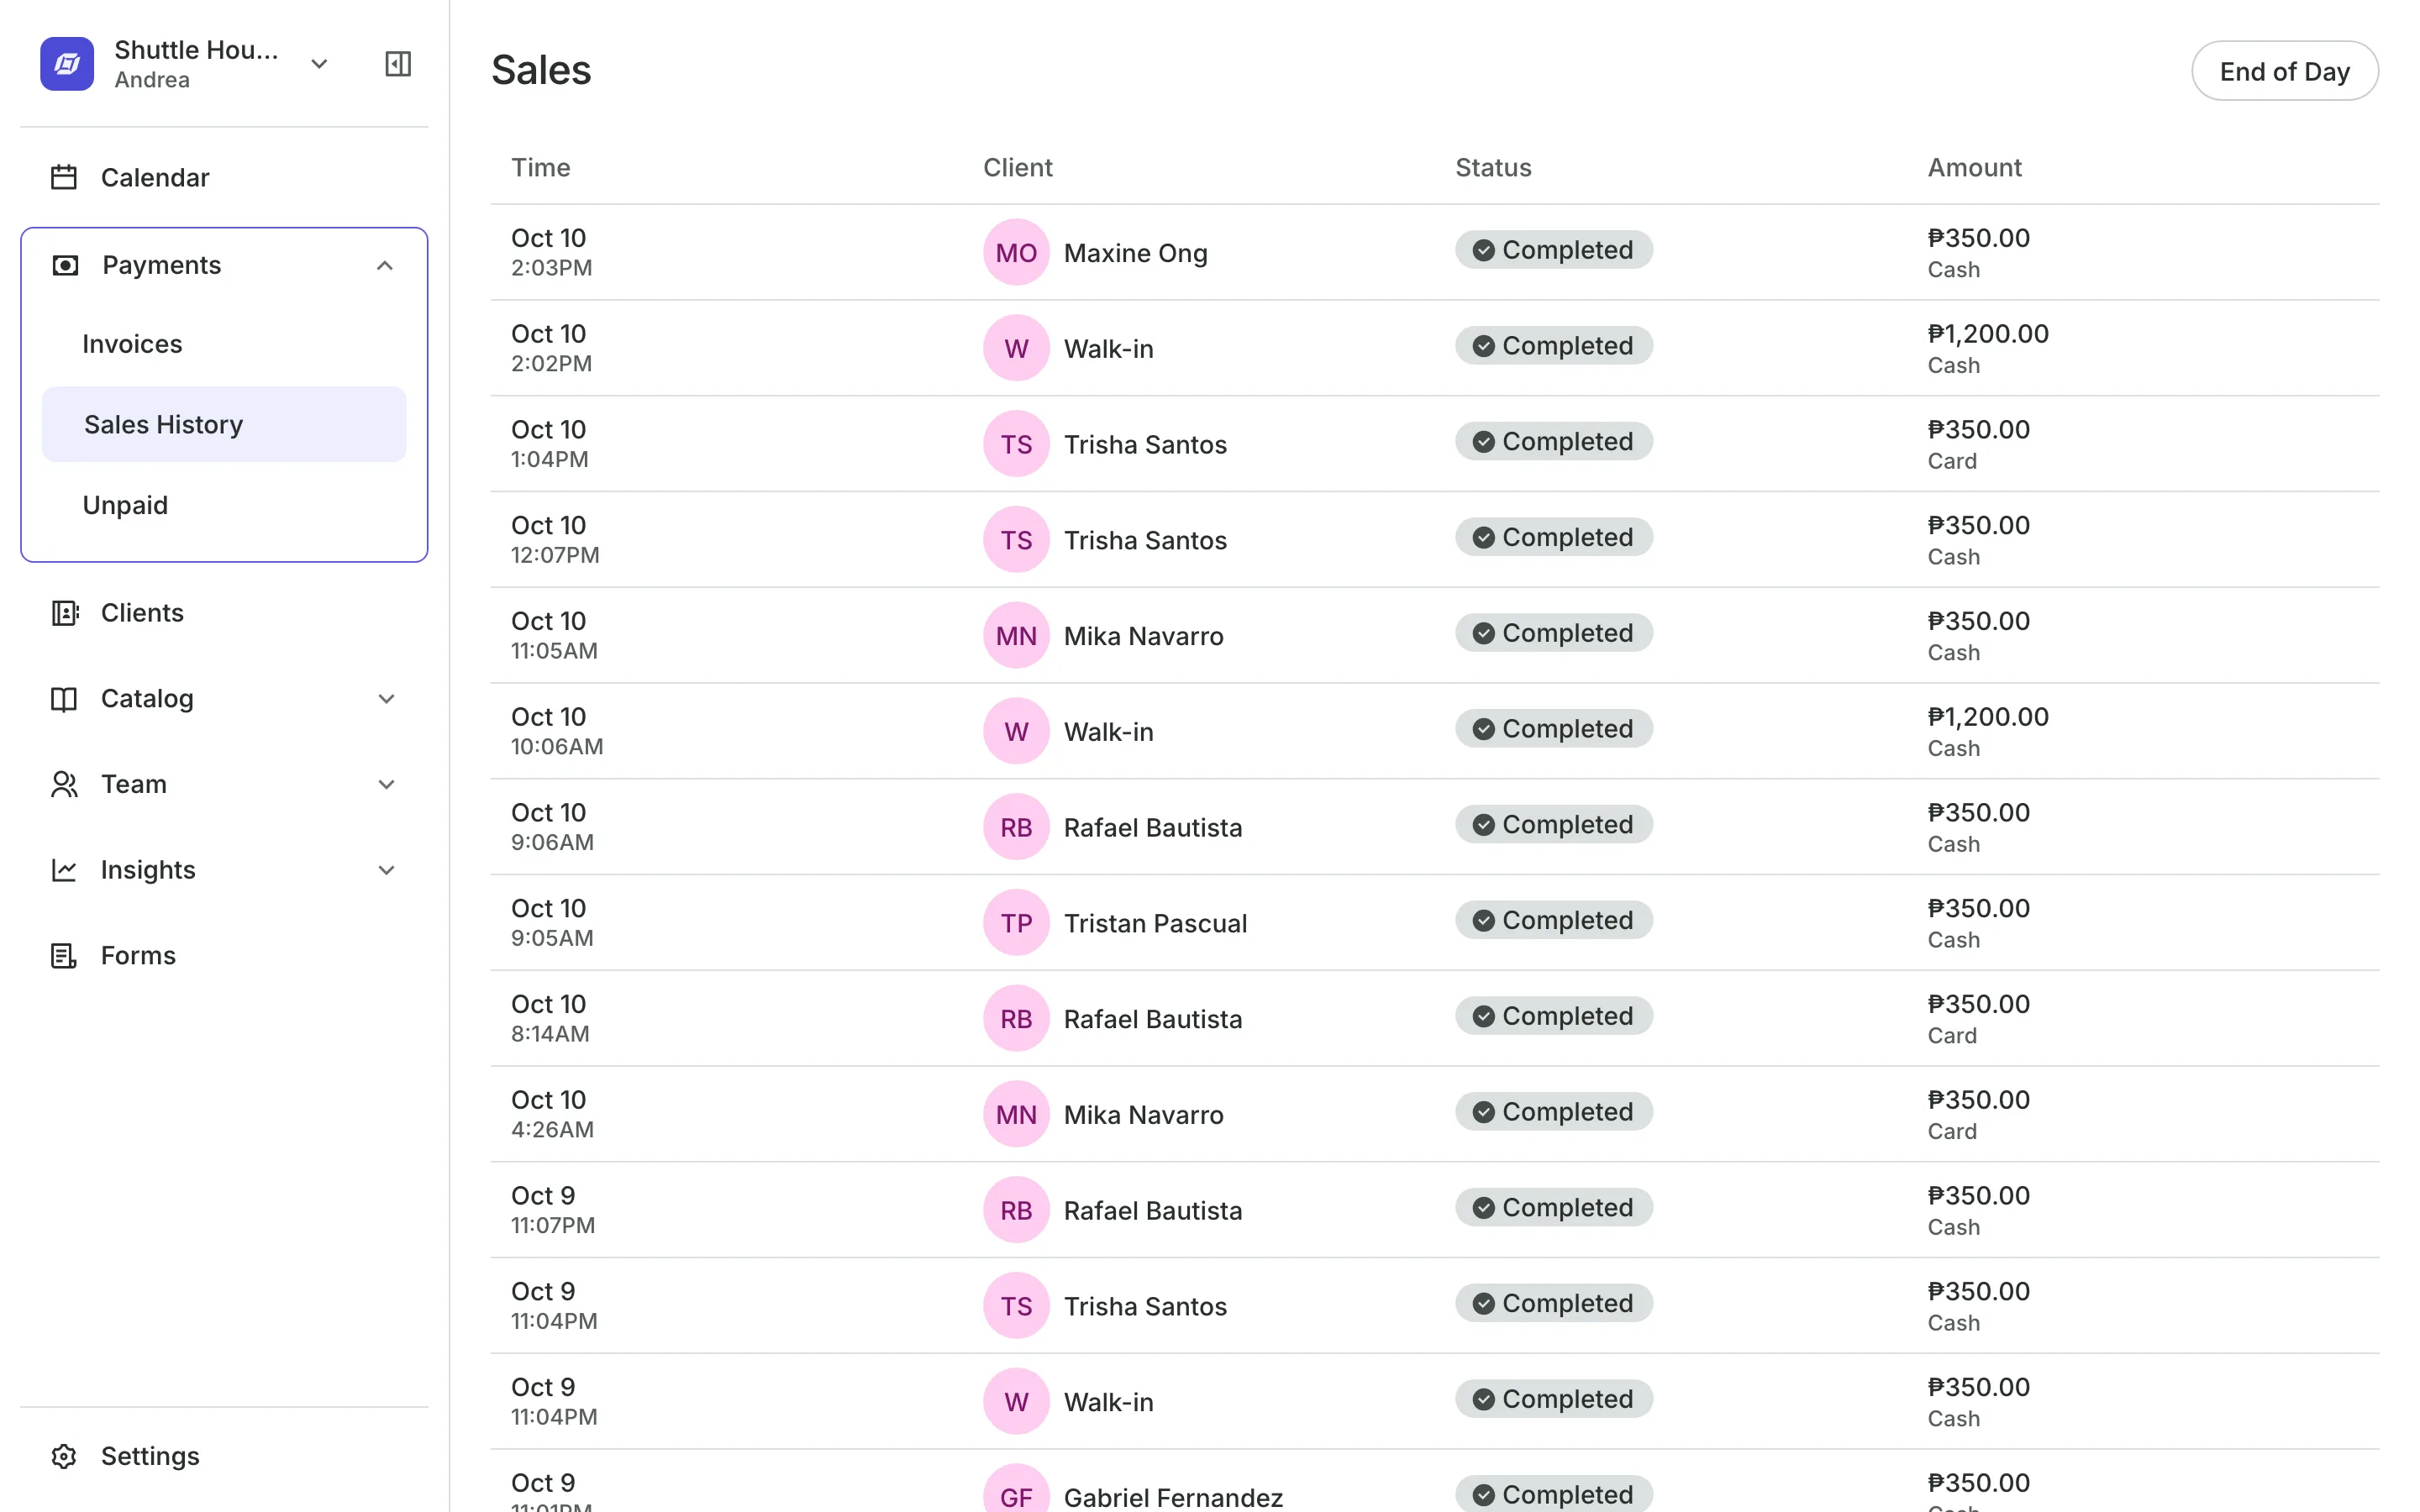
Task: Click Completed badge on Tristan Pascual sale
Action: (x=1553, y=920)
